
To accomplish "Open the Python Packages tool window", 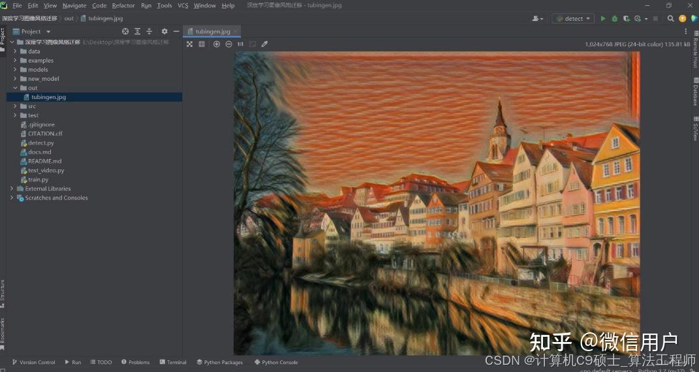I will pos(220,362).
